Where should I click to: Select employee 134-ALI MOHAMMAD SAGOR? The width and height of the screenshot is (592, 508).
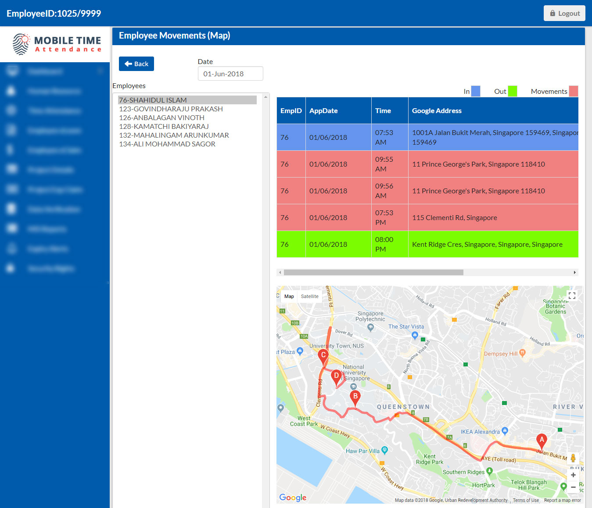click(167, 144)
